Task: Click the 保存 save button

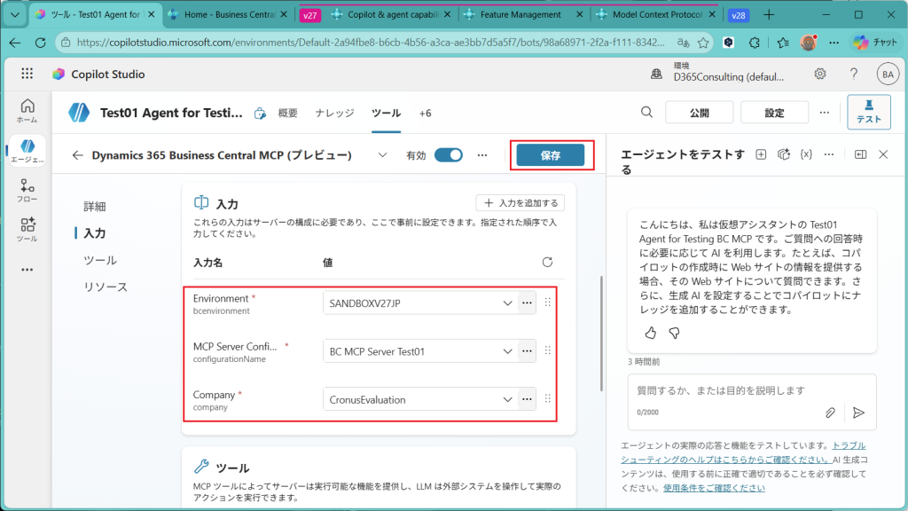Action: pos(551,155)
